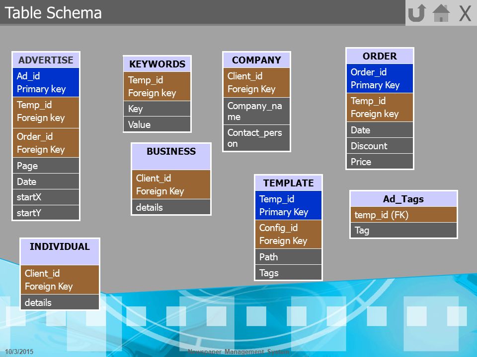Click the Date field in ADVERTISE
The width and height of the screenshot is (477, 357).
click(46, 181)
